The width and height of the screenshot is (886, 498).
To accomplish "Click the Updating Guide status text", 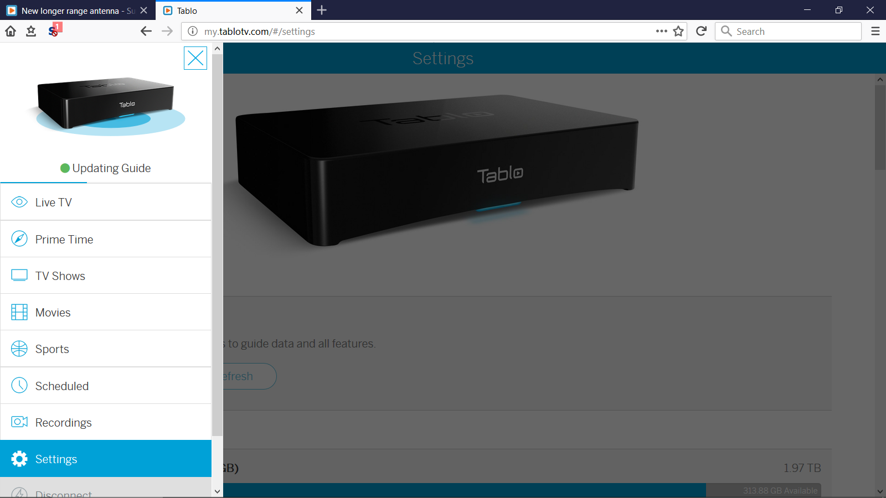I will point(111,168).
